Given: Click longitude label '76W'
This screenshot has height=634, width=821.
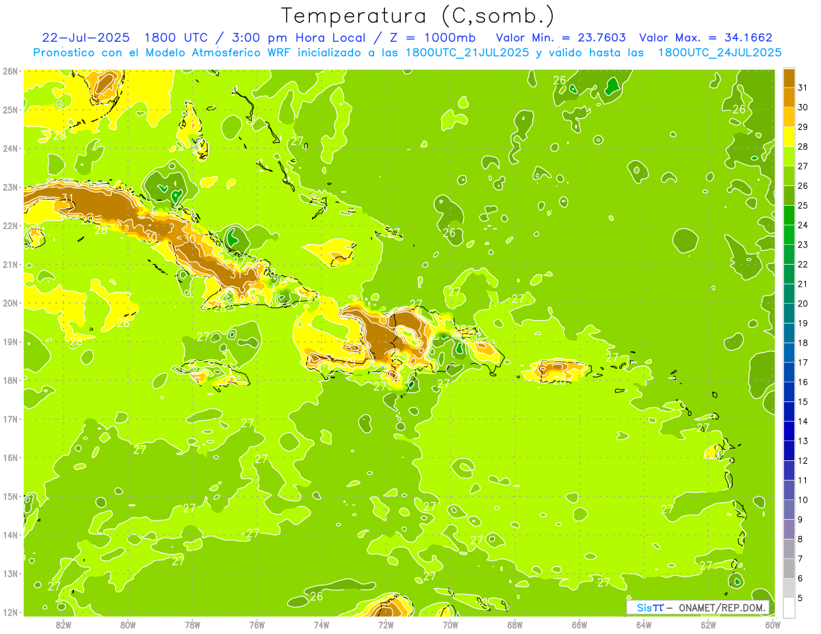Looking at the screenshot, I should pos(257,625).
